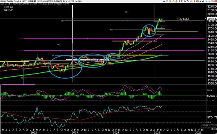
Task: Click the 1890.00 price axis label
Action: (212, 61)
